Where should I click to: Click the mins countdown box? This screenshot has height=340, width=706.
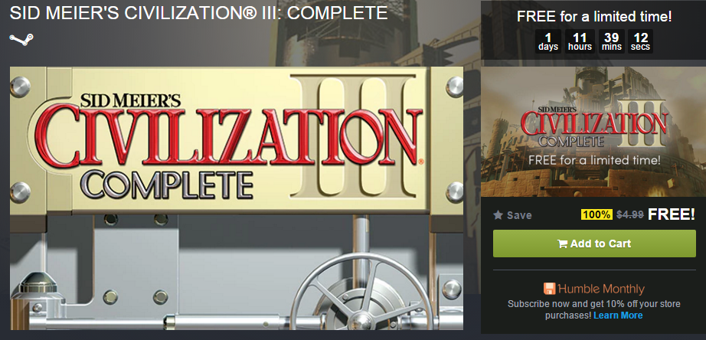click(x=612, y=41)
